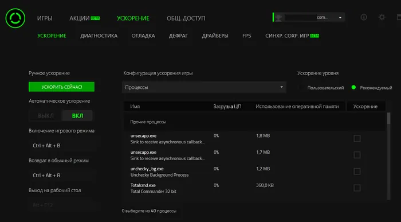Click the Ручное ускорение label

49,73
